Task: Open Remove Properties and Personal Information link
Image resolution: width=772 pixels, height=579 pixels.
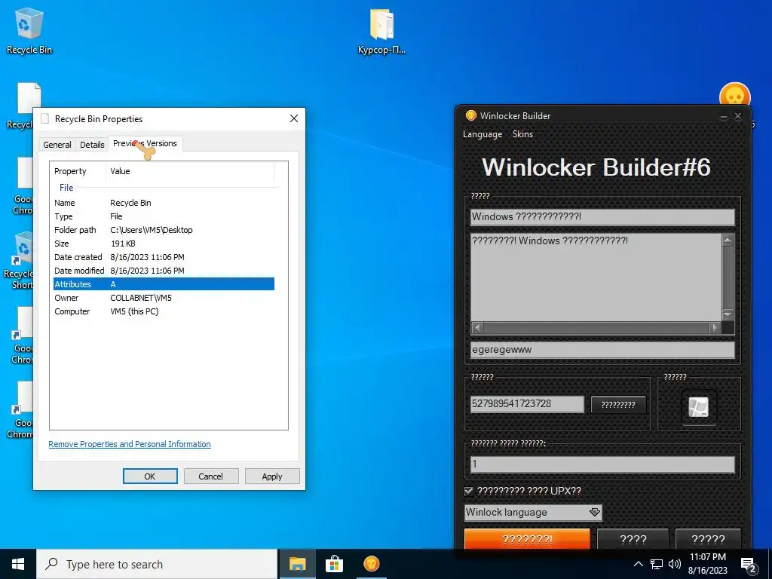Action: click(130, 444)
